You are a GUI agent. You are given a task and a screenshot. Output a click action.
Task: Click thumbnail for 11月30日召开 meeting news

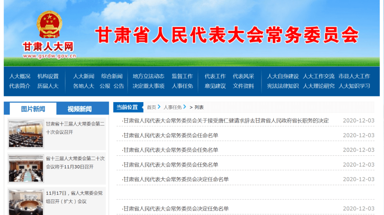click(26, 168)
